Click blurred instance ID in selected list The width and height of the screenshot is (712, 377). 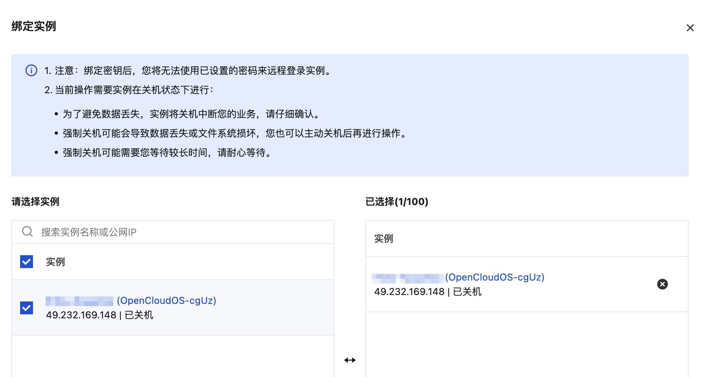tap(407, 278)
